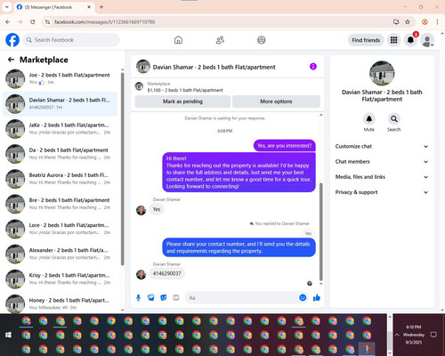Viewport: 445px width, 356px height.
Task: Expand Media, files and links section
Action: tap(382, 177)
